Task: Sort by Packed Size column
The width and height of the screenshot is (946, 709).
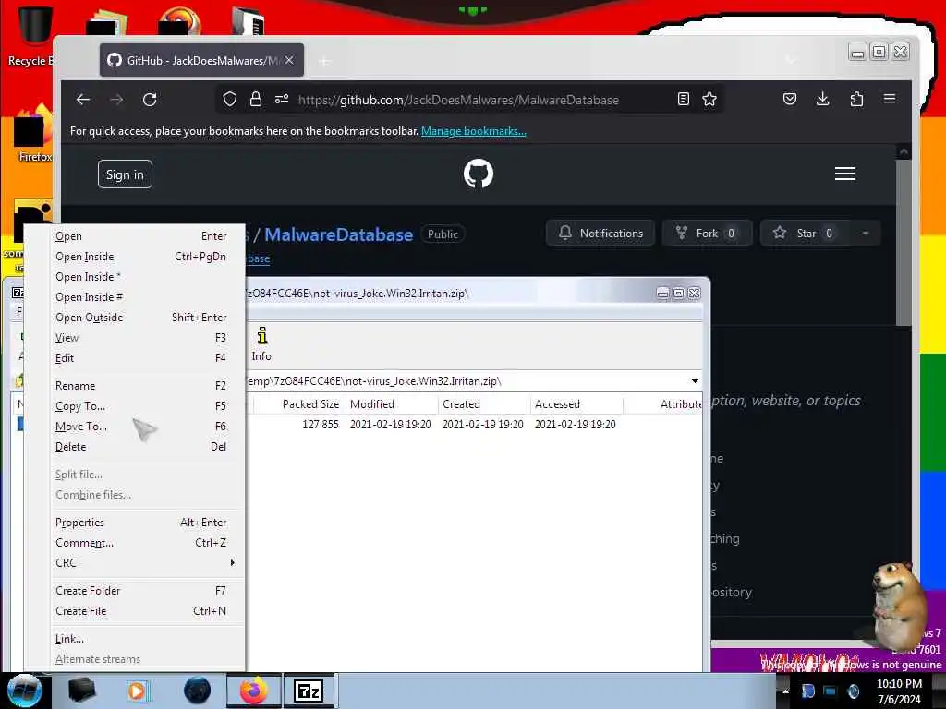Action: point(299,404)
